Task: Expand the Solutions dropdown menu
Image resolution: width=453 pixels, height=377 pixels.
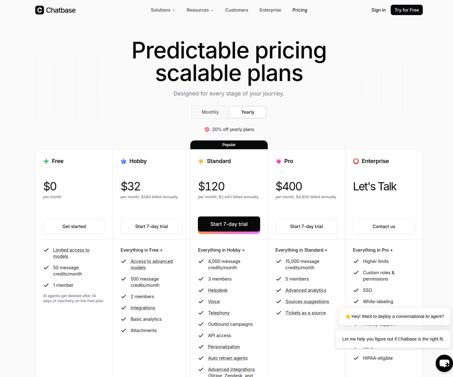Action: point(163,10)
